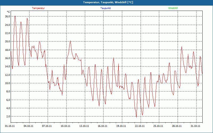This screenshot has width=213, height=133.
Task: Click the green Windchill legend label
Action: [x=173, y=8]
